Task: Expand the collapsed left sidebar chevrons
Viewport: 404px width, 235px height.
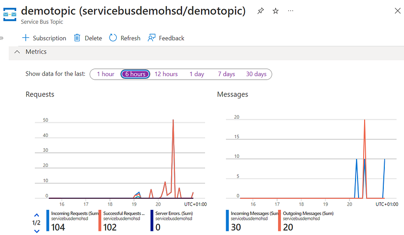Action: click(2, 38)
